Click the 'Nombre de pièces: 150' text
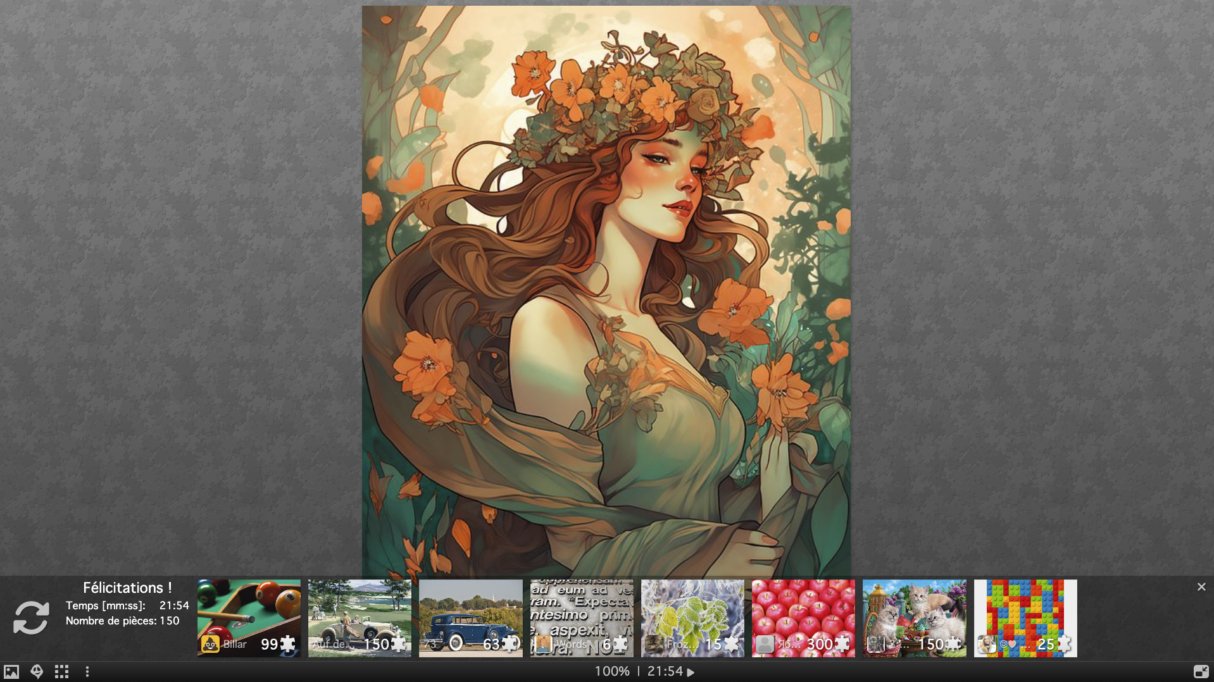 [x=123, y=621]
